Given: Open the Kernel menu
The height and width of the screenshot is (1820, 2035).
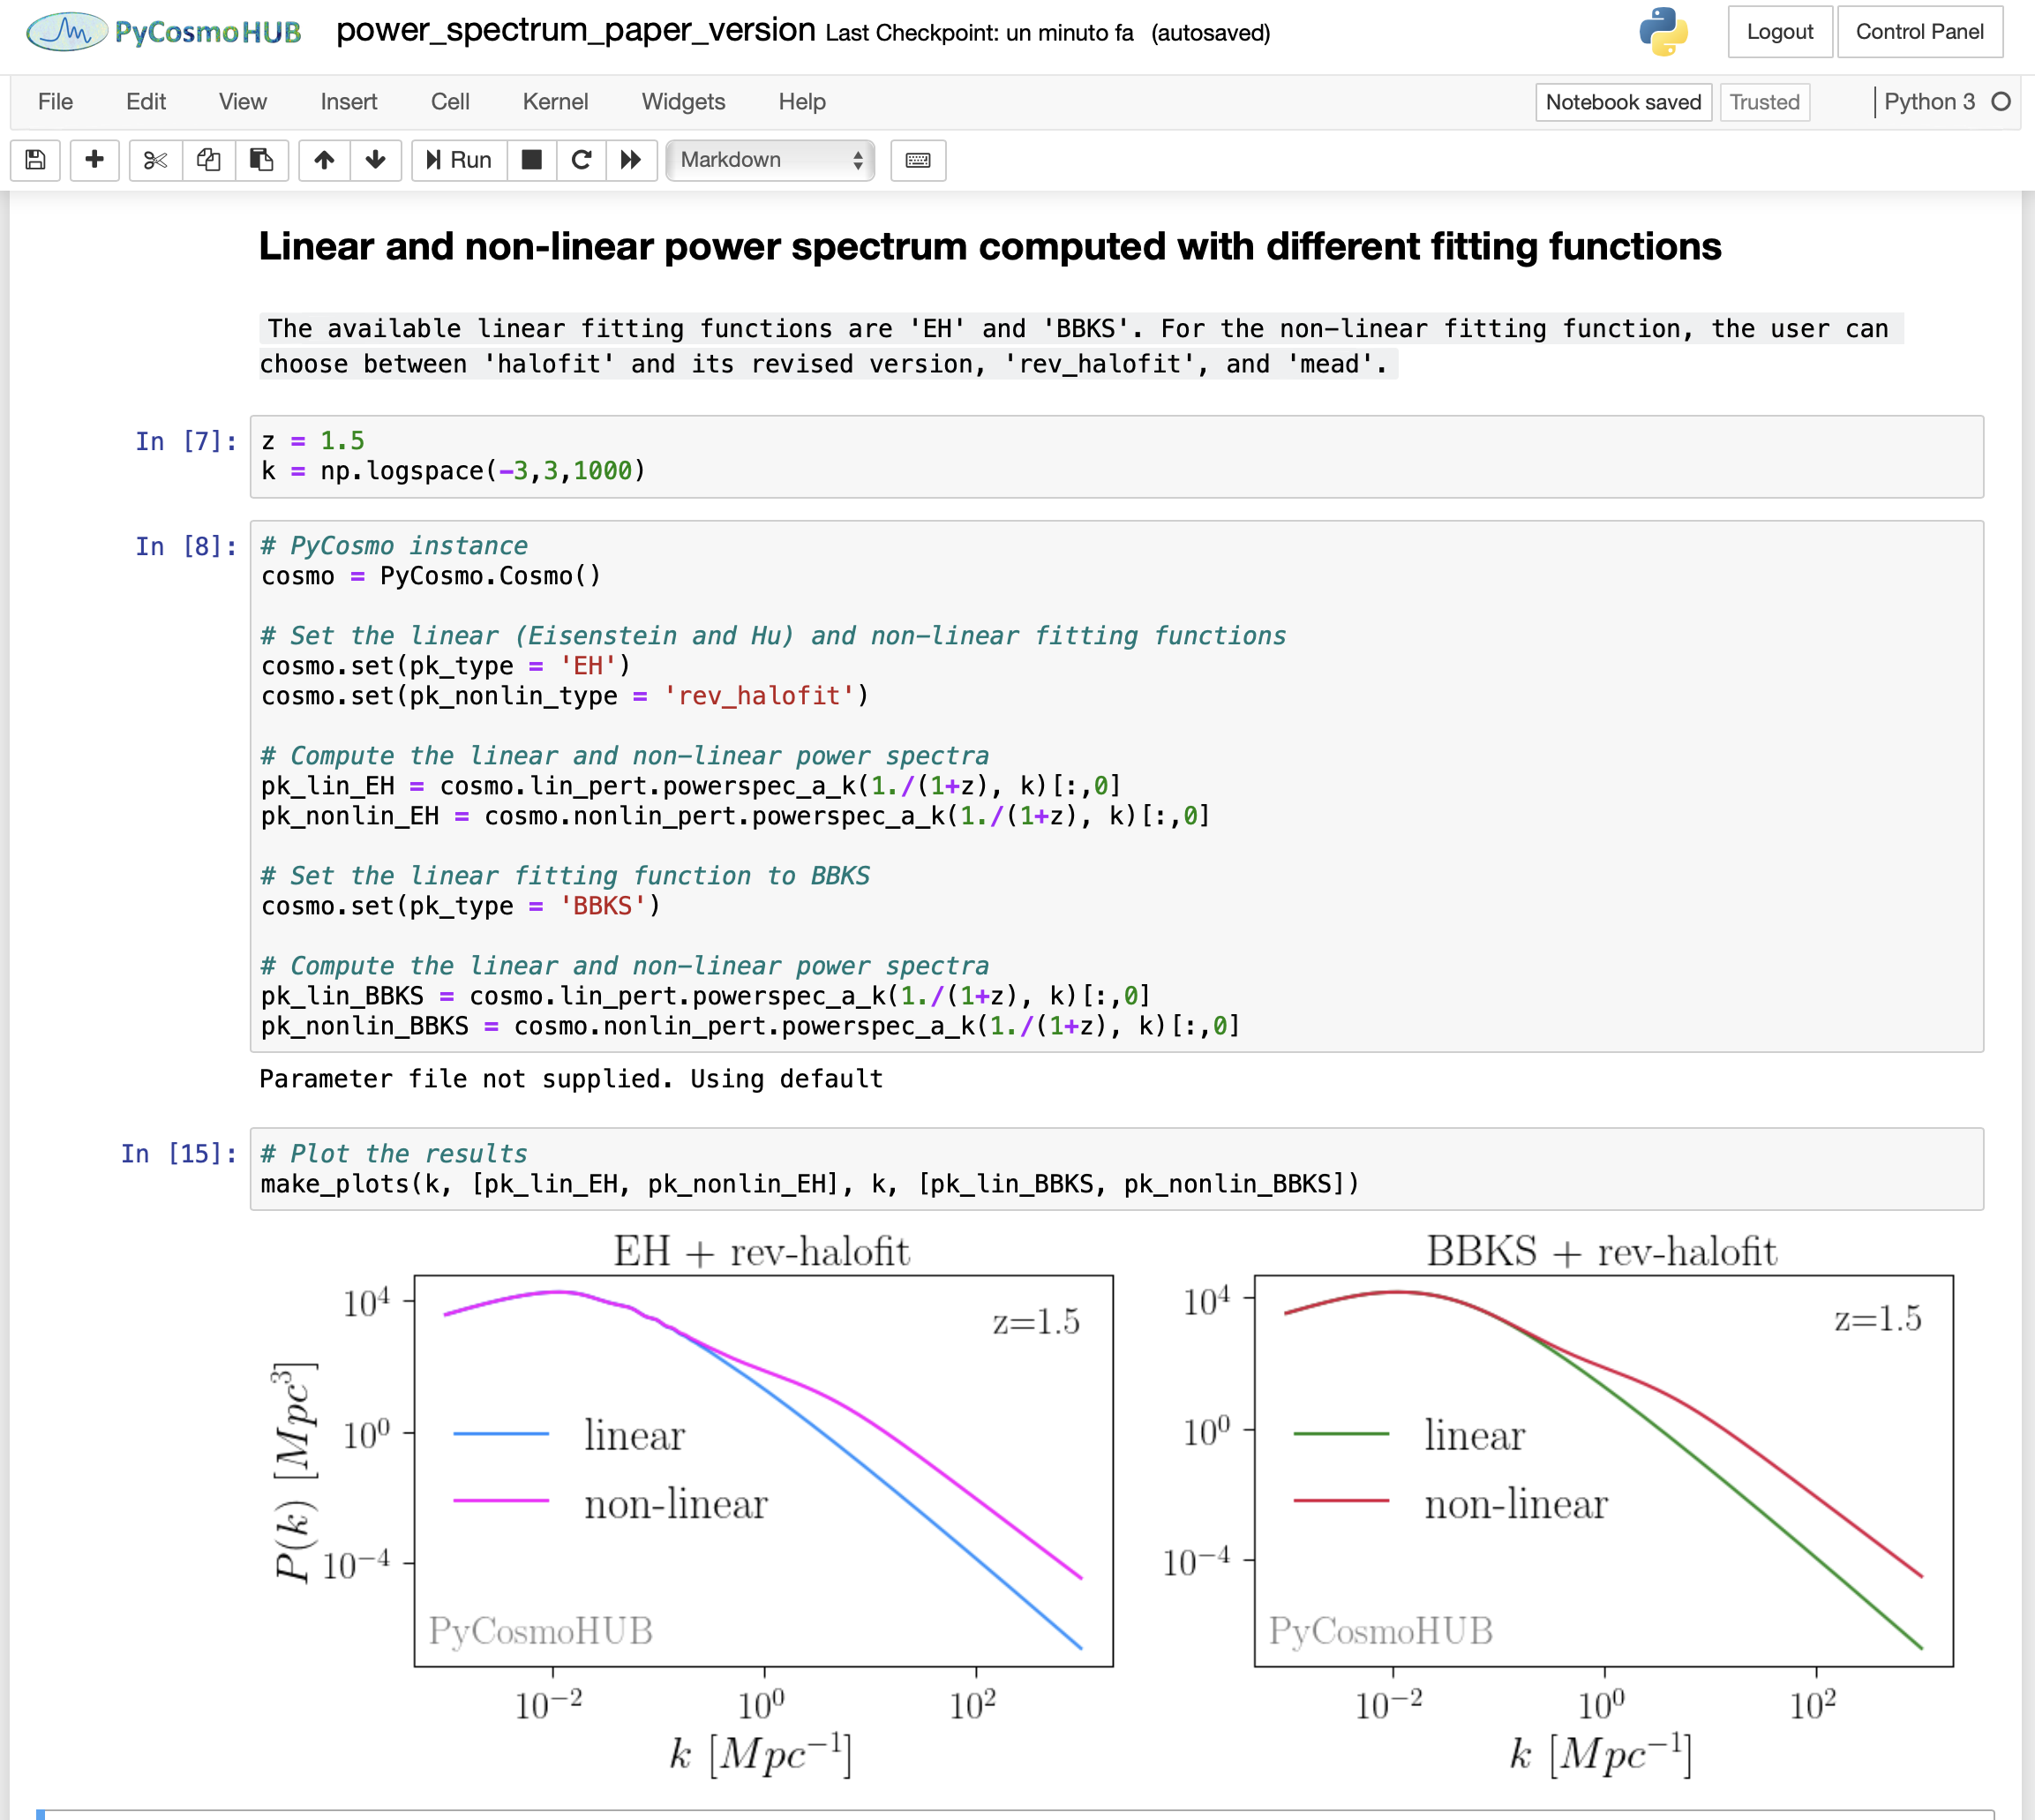Looking at the screenshot, I should click(555, 102).
